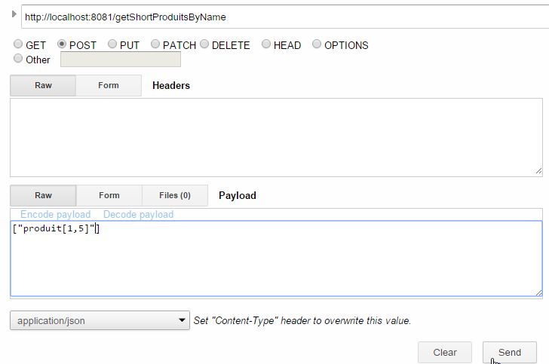
Task: Pick the OPTIONS method radio button
Action: click(x=317, y=45)
